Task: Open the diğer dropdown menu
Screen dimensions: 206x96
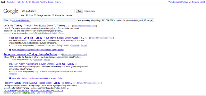Action: [x=58, y=2]
